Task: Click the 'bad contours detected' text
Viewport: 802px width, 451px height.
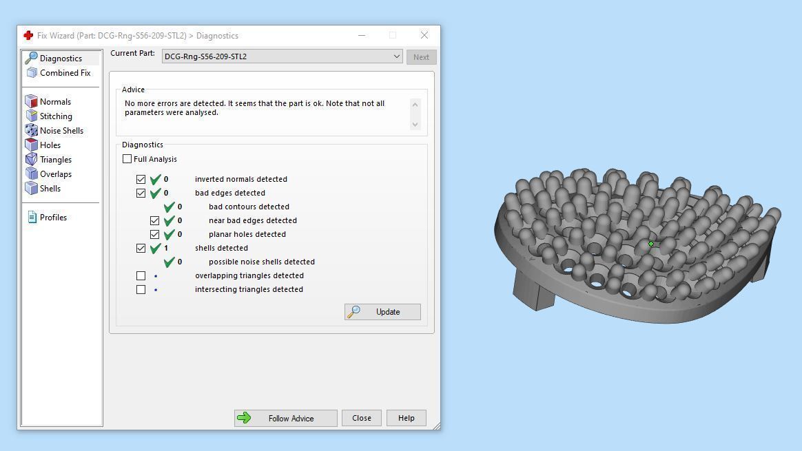Action: click(x=249, y=207)
